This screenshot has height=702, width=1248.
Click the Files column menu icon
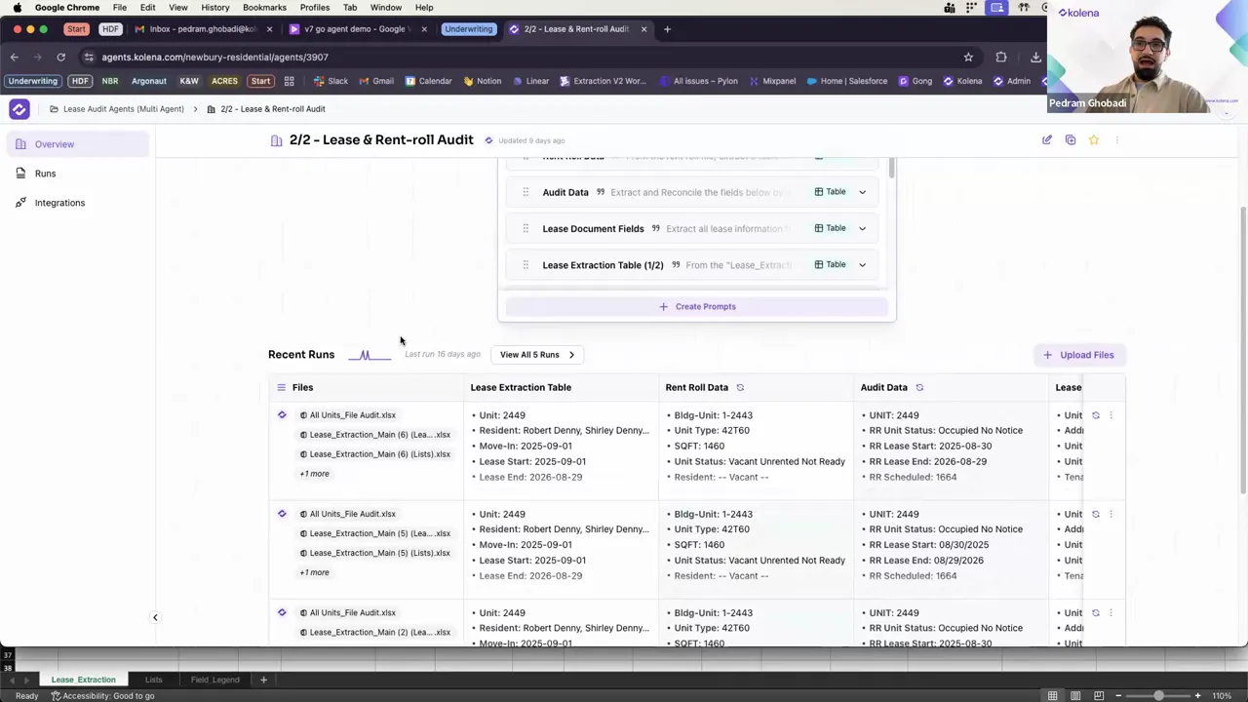(281, 387)
